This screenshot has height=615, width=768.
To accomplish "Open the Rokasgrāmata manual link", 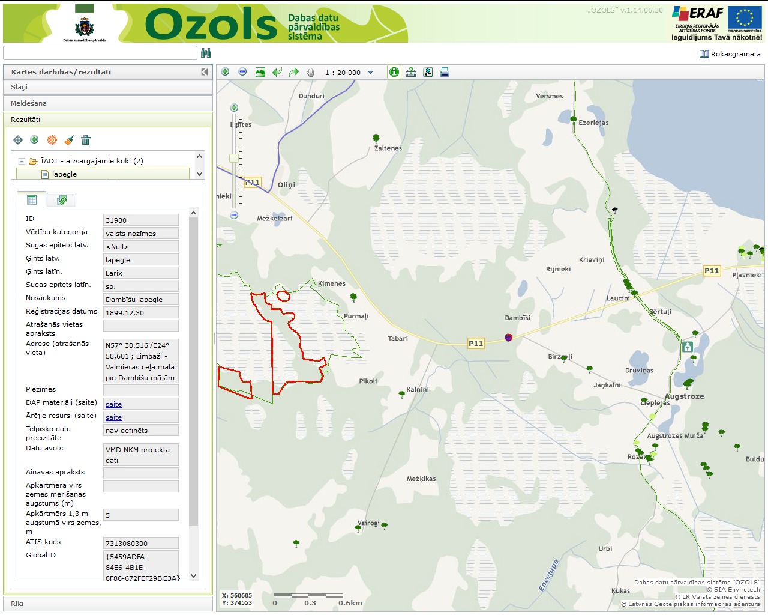I will 730,54.
